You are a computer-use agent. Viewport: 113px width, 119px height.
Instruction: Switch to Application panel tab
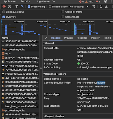(10, 1)
